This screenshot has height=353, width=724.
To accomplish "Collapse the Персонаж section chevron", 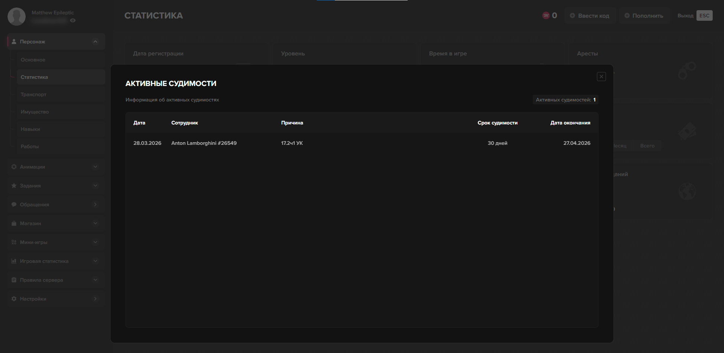I will pos(95,42).
